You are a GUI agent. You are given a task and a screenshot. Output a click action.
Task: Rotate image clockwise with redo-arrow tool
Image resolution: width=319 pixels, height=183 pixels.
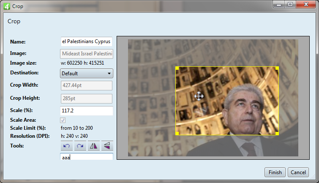(80, 146)
